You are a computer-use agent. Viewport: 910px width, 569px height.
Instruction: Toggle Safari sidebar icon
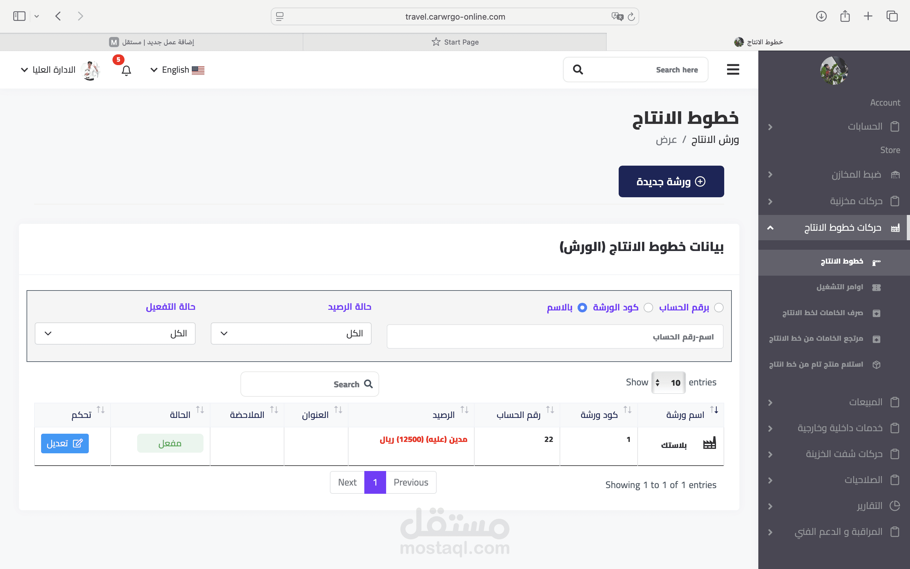[19, 16]
